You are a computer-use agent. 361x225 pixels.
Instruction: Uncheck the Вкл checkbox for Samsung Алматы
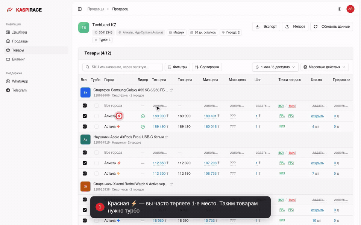click(x=85, y=116)
